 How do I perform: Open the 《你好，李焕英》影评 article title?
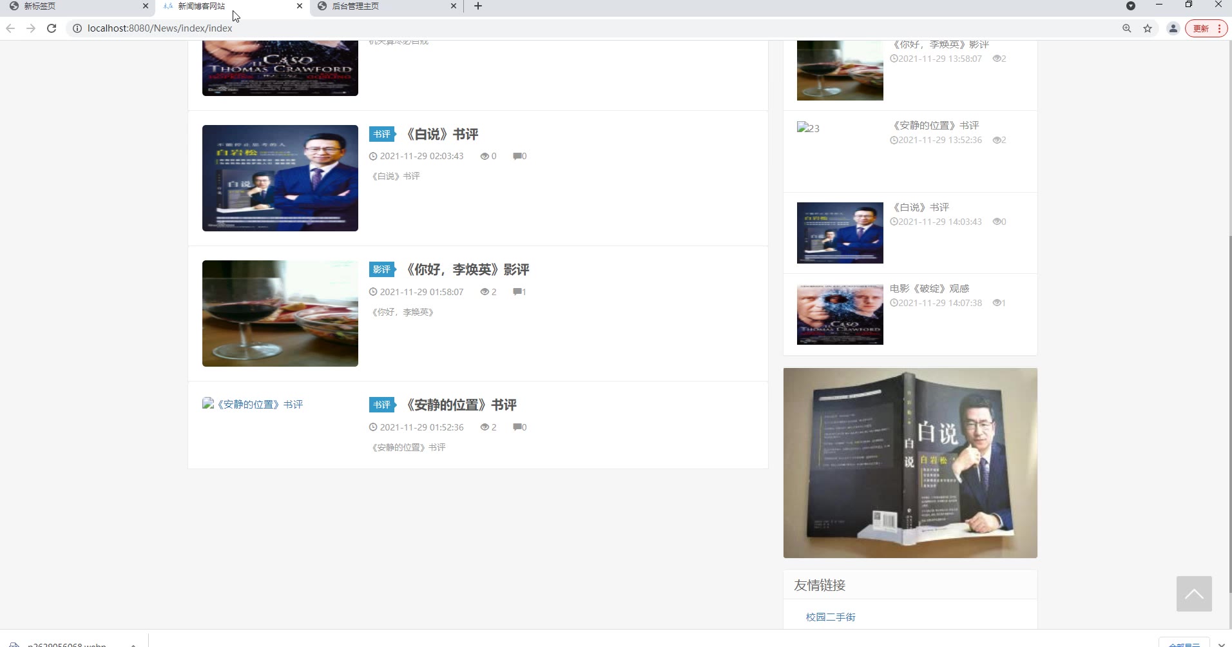467,269
